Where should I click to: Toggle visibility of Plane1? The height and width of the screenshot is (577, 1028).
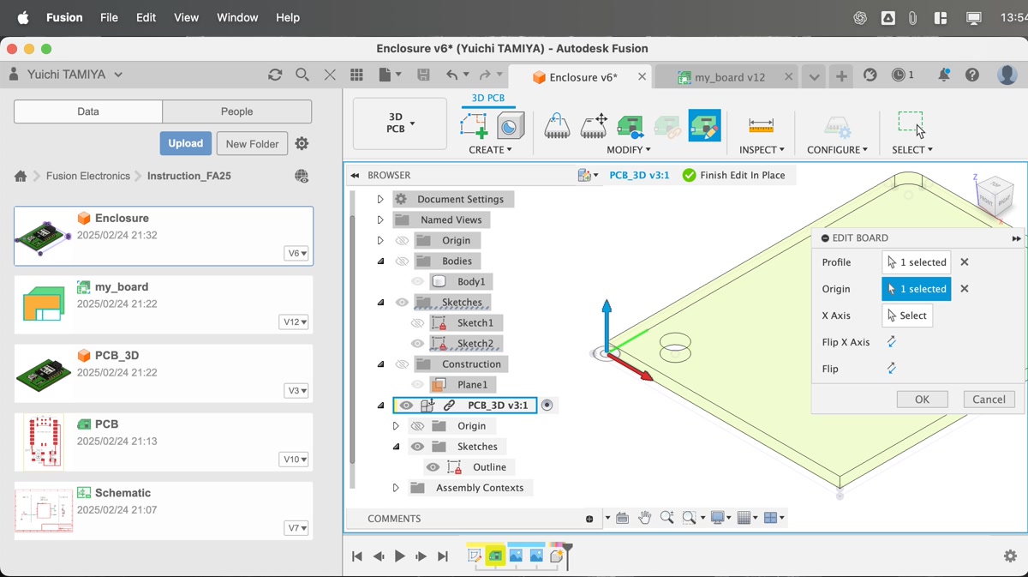click(x=417, y=385)
